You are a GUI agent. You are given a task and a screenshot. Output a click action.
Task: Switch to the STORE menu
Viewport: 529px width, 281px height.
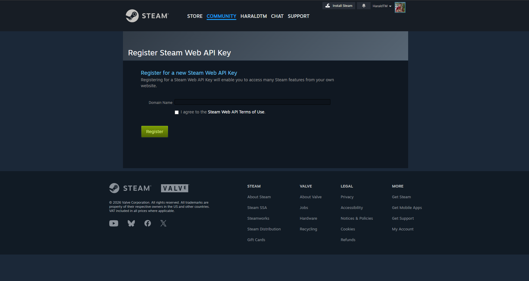(195, 16)
